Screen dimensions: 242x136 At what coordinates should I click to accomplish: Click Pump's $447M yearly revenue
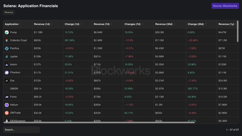(x=222, y=32)
